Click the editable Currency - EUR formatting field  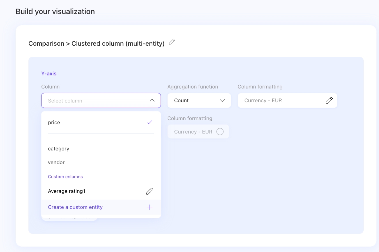[281, 101]
